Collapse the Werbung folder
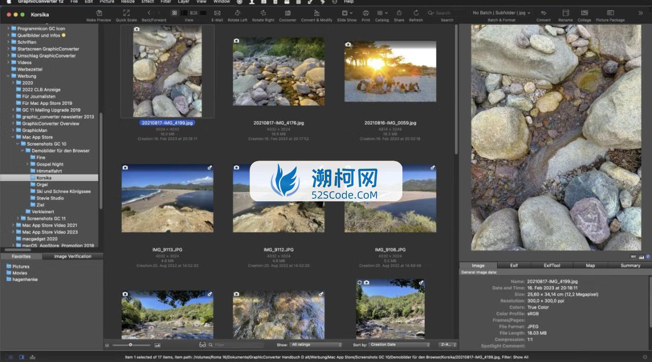 [x=8, y=76]
